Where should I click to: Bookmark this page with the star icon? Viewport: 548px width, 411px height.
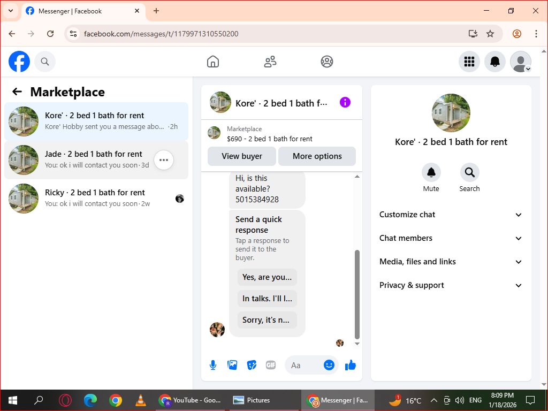click(x=490, y=34)
